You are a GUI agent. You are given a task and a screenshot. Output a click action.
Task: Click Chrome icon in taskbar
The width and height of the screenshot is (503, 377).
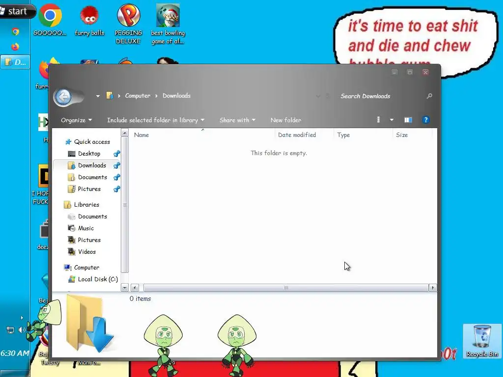point(15,32)
